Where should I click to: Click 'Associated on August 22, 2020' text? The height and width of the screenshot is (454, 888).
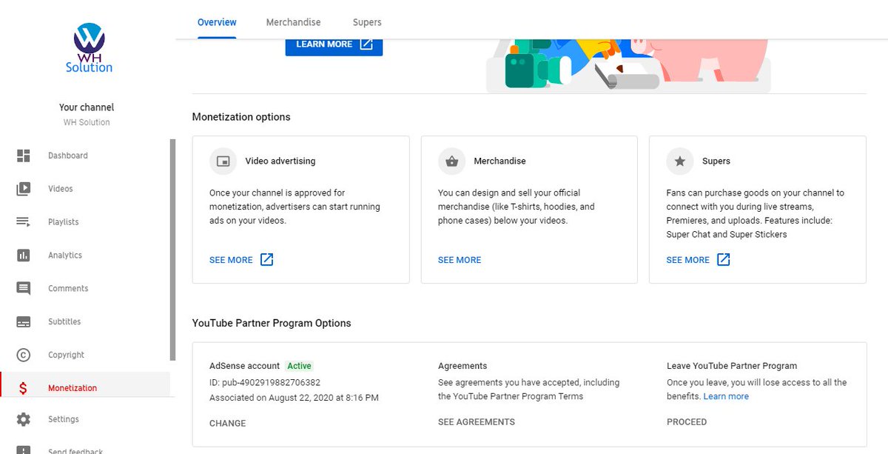pyautogui.click(x=294, y=398)
